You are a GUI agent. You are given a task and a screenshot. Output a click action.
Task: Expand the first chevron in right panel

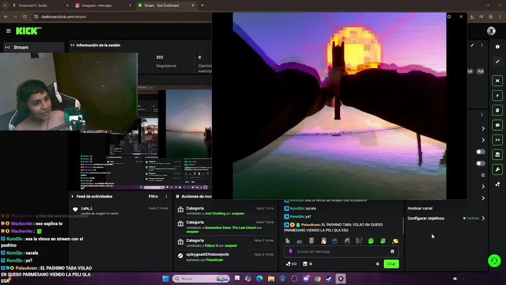tap(483, 129)
